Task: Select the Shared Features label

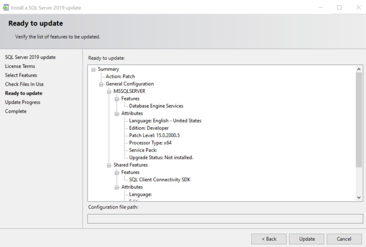Action: point(130,165)
